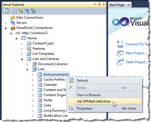Click the Data Connections cylinder icon
The height and width of the screenshot is (122, 151).
pos(12,18)
